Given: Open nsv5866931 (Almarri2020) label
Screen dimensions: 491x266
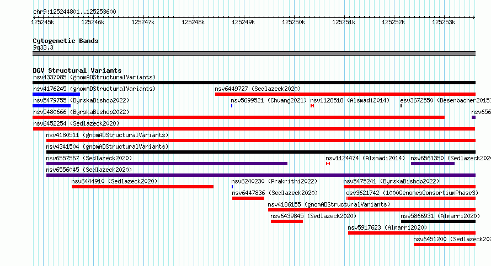Looking at the screenshot, I should (x=440, y=216).
